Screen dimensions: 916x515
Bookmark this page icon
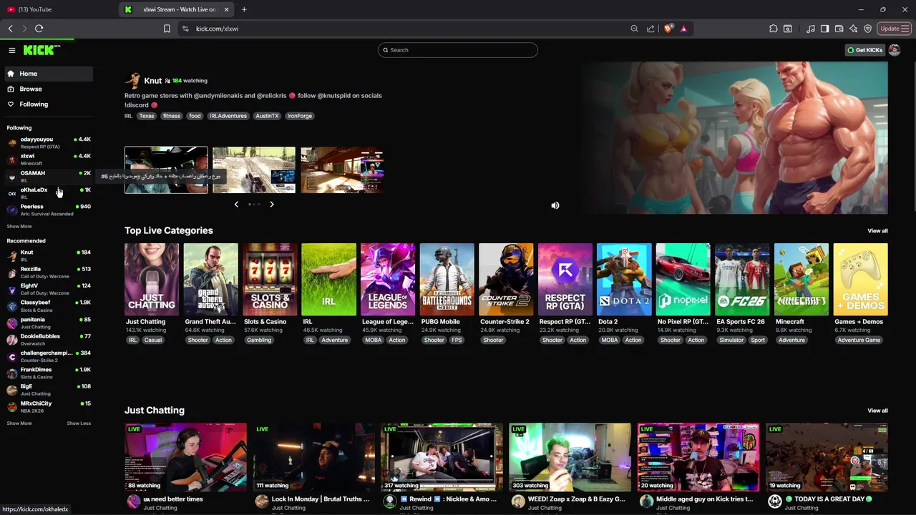(167, 29)
